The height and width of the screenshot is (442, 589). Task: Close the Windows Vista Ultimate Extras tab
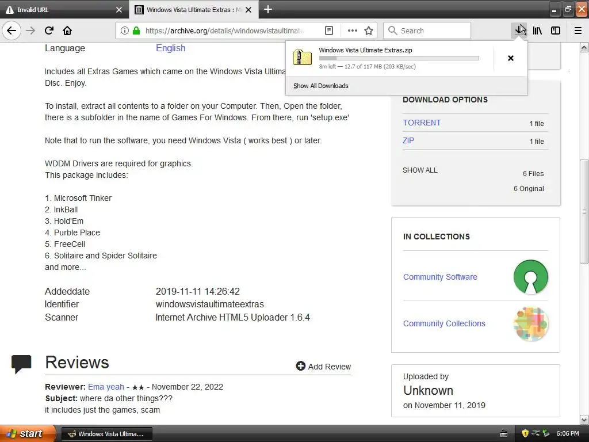pos(248,10)
